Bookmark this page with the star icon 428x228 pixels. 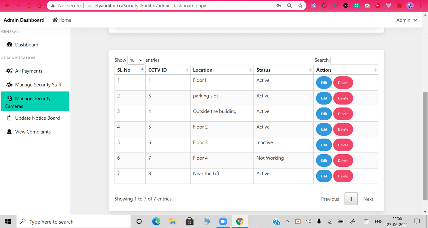coord(300,6)
